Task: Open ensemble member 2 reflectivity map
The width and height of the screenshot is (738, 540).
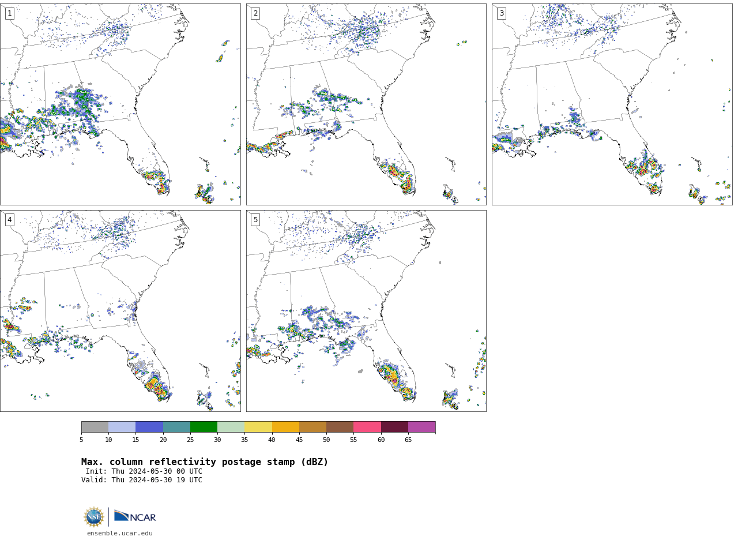Action: point(366,104)
